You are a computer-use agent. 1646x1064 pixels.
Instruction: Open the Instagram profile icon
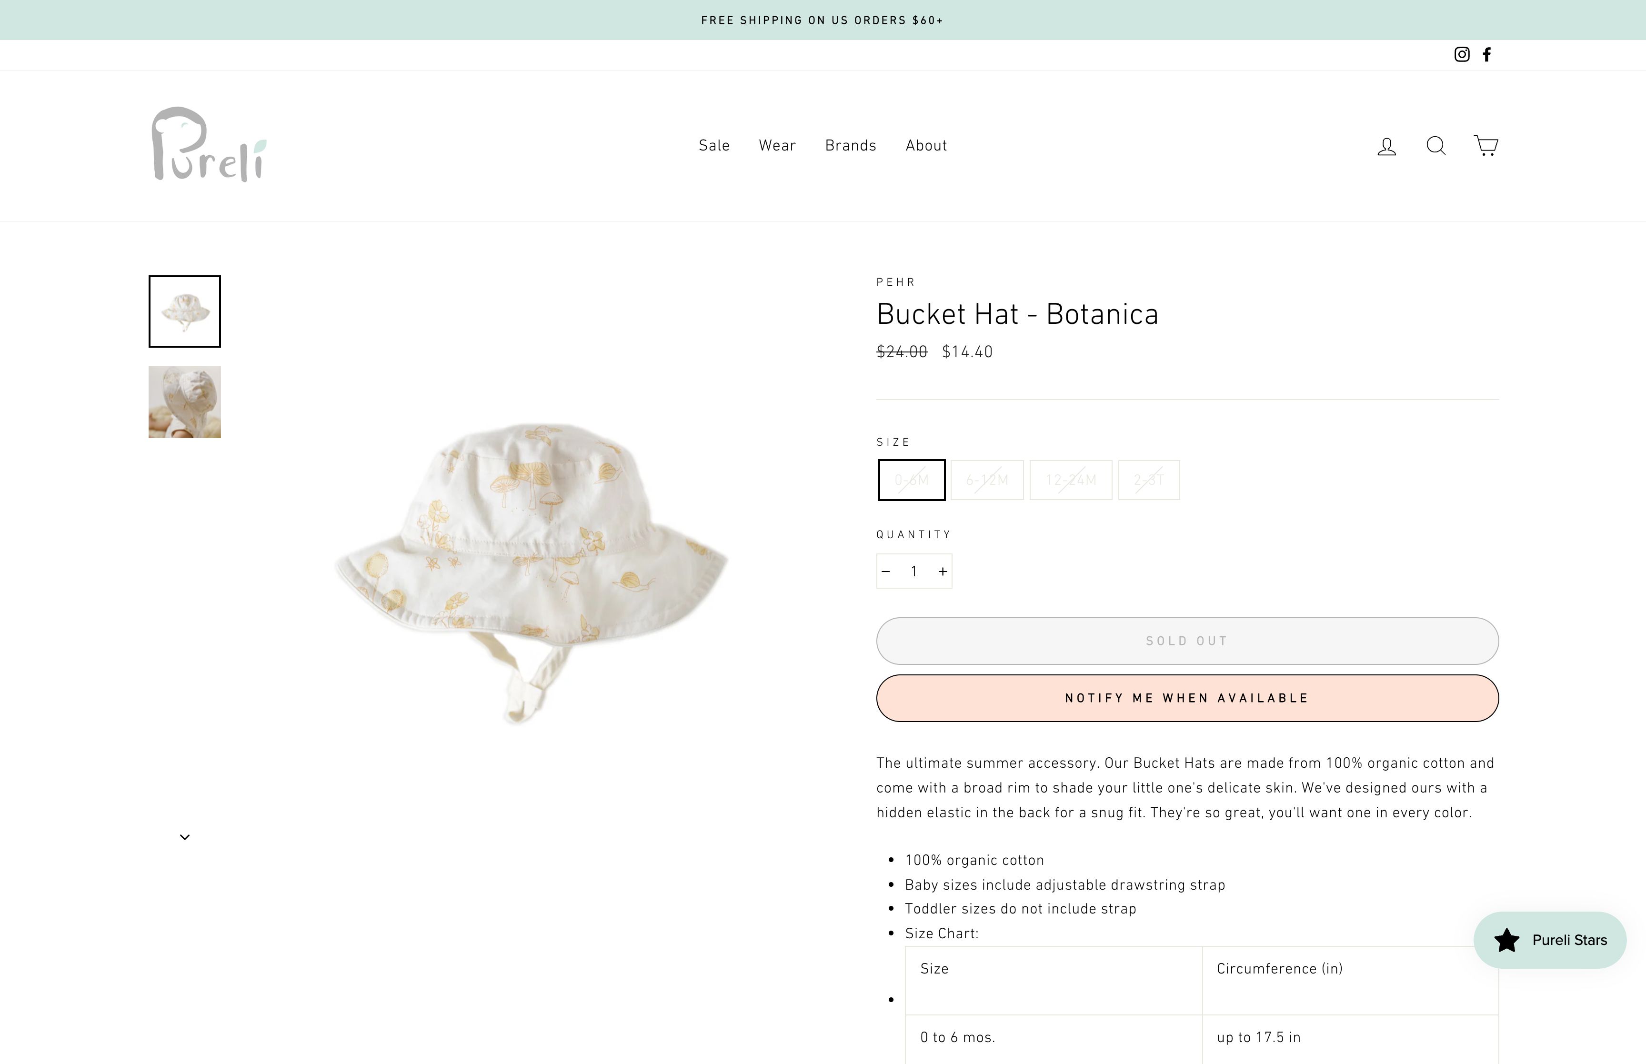1462,55
